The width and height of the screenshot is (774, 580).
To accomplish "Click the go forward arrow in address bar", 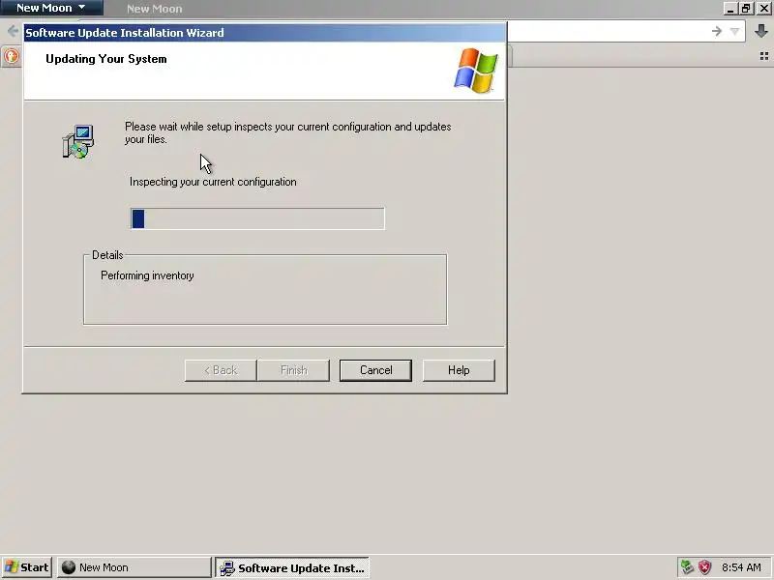I will pyautogui.click(x=716, y=31).
